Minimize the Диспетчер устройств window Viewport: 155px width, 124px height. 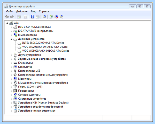133,6
